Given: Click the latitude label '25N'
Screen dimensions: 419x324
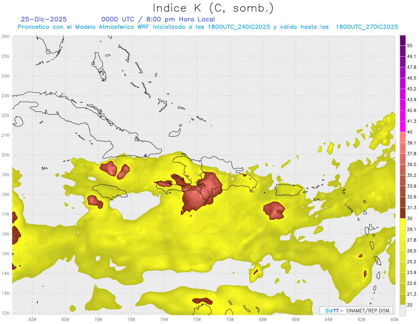Looking at the screenshot, I should [5, 56].
